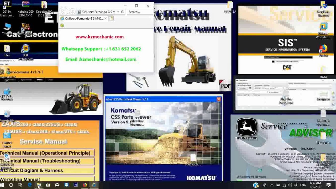Click the Komatsu repair manual PDF badge
The width and height of the screenshot is (336, 189).
pos(225,85)
